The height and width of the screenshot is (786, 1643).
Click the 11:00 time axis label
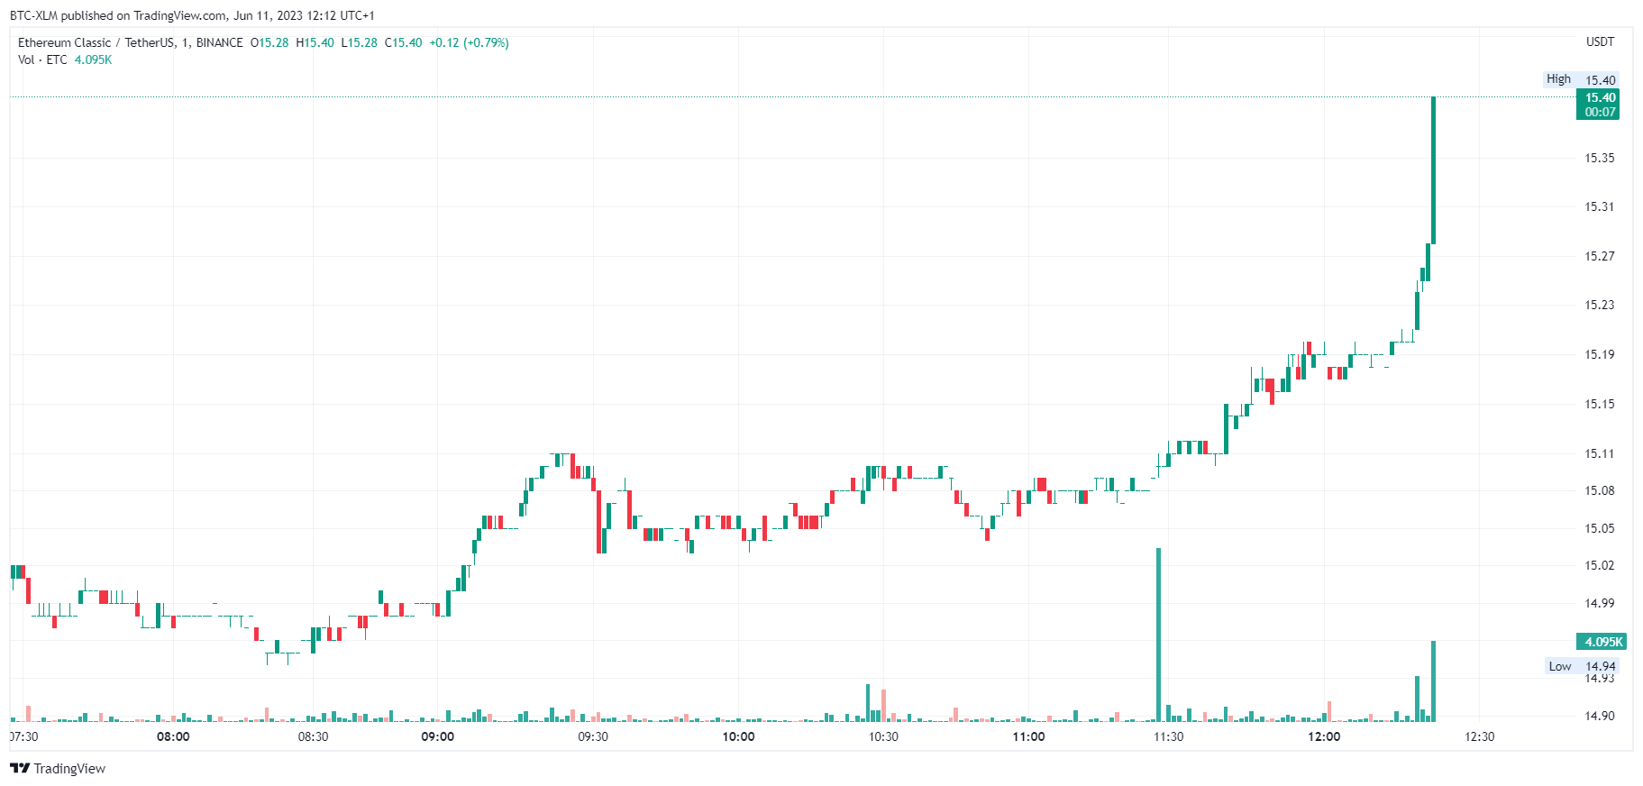point(1028,736)
